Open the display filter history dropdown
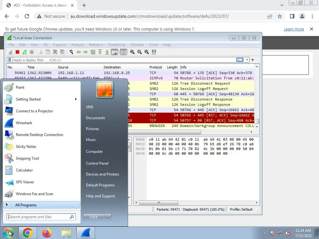The image size is (319, 239). tap(247, 60)
